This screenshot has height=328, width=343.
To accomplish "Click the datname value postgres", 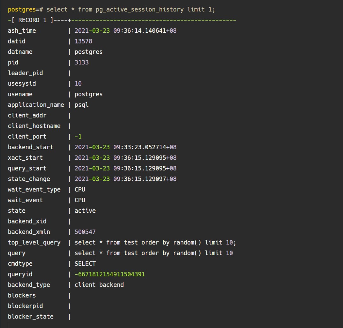I will click(x=89, y=52).
